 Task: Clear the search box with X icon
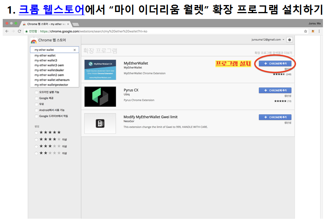coord(75,50)
